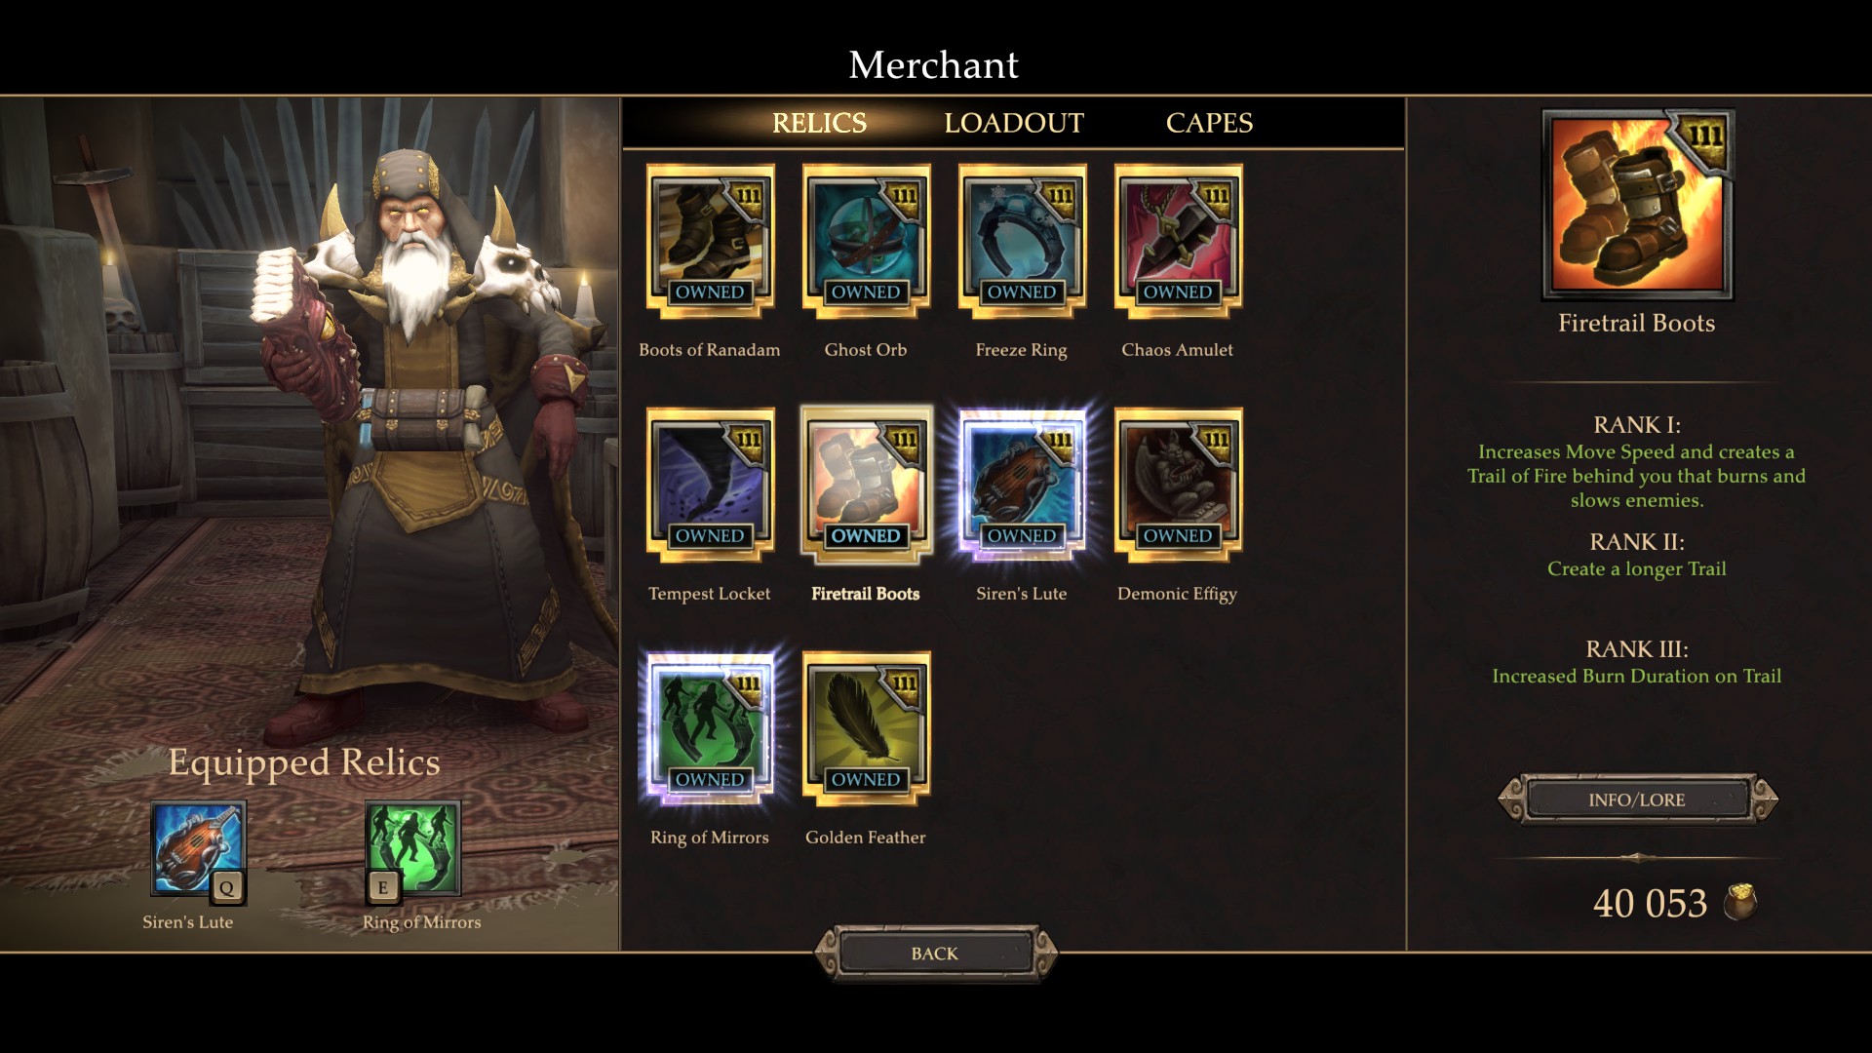The width and height of the screenshot is (1872, 1053).
Task: Click the large Firetrail Boots preview image
Action: click(x=1637, y=205)
